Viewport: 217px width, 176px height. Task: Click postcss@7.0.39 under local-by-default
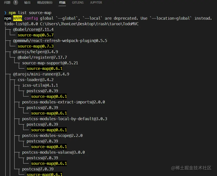coord(42,124)
